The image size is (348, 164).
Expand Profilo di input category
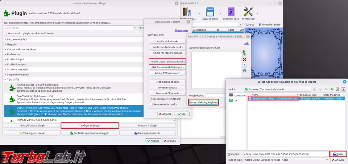click(5, 60)
